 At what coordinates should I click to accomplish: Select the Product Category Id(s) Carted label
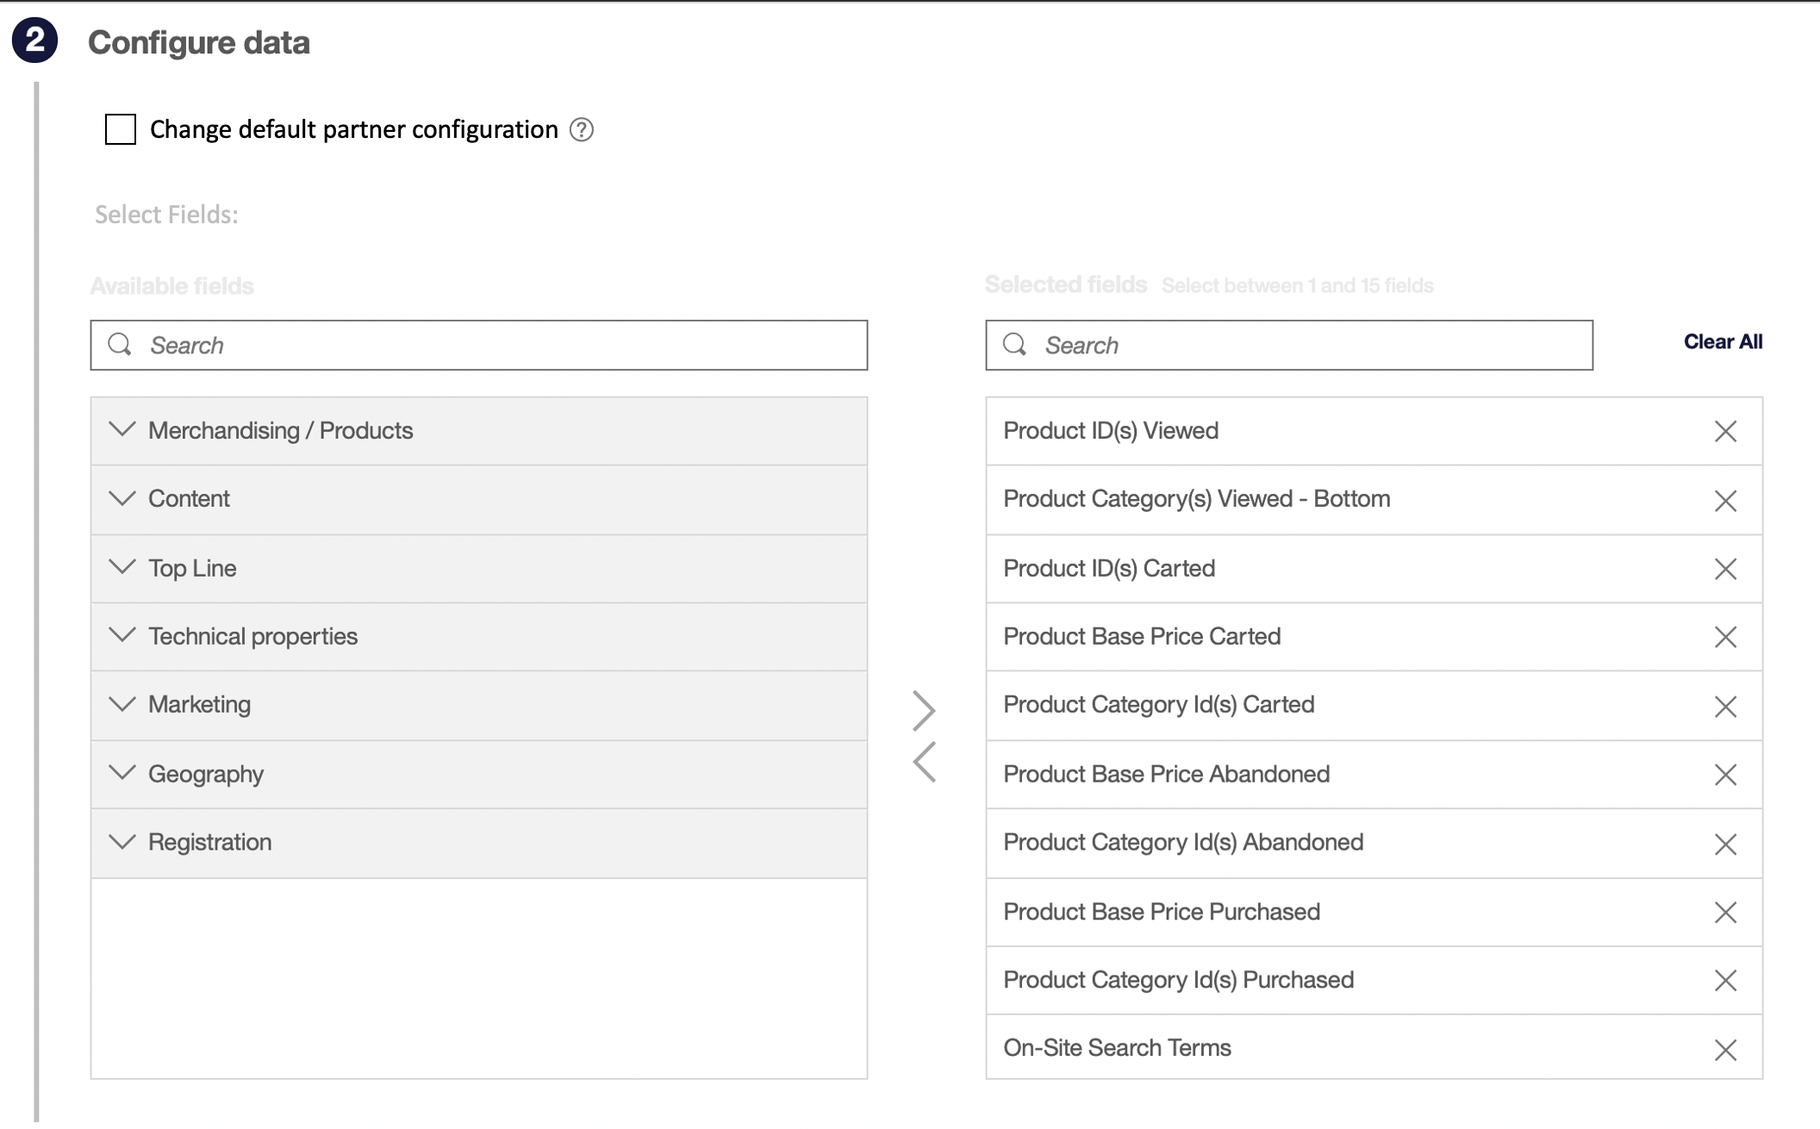pyautogui.click(x=1159, y=704)
